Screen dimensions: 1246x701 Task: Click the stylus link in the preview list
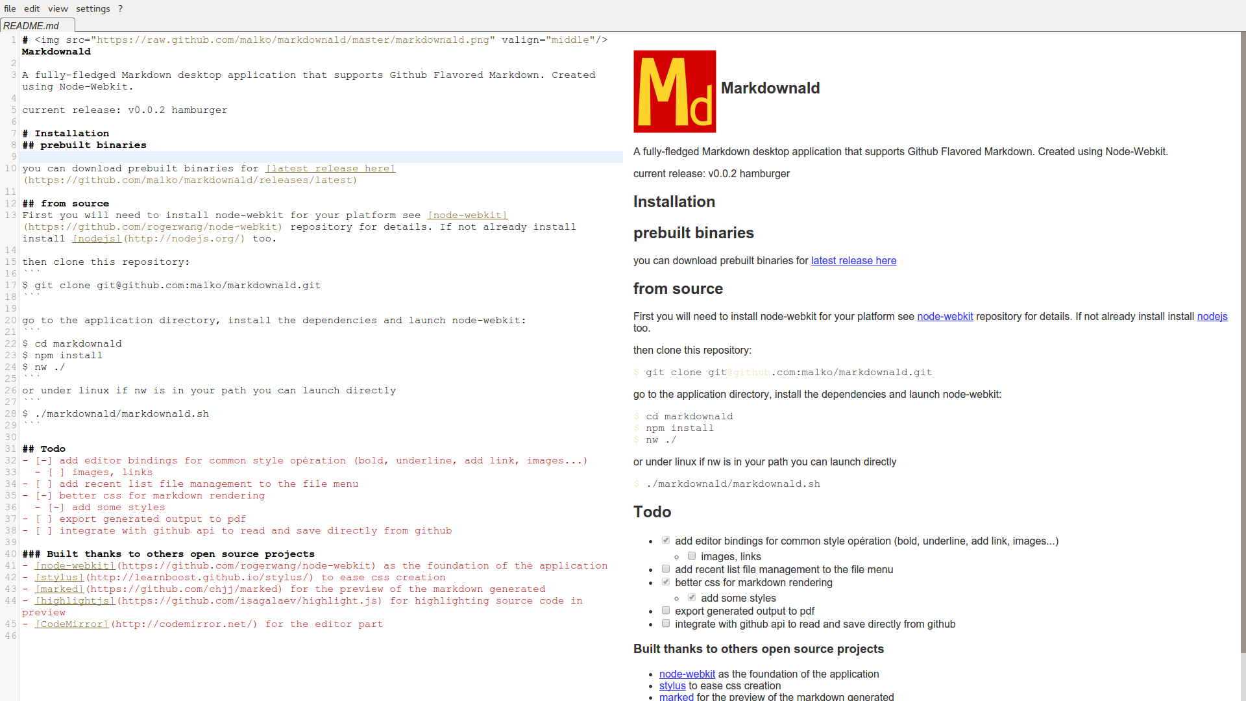pyautogui.click(x=672, y=685)
